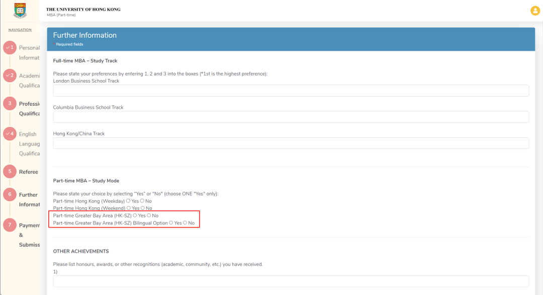Open Personal Information section

[x=30, y=53]
